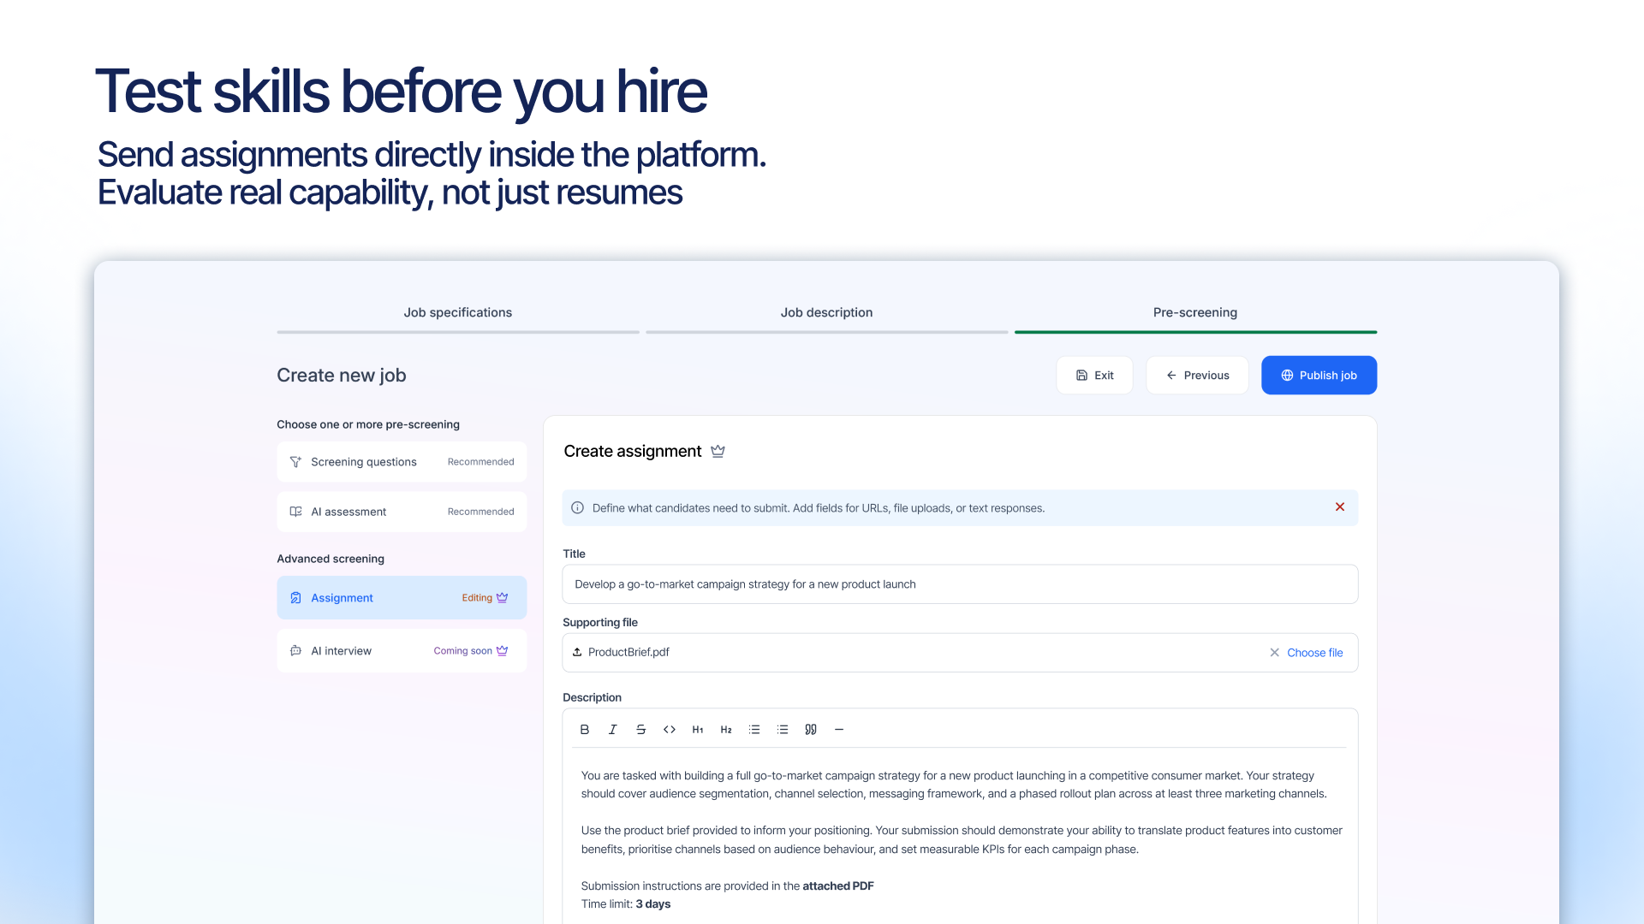
Task: Click the Advanced screening heading
Action: (x=331, y=559)
